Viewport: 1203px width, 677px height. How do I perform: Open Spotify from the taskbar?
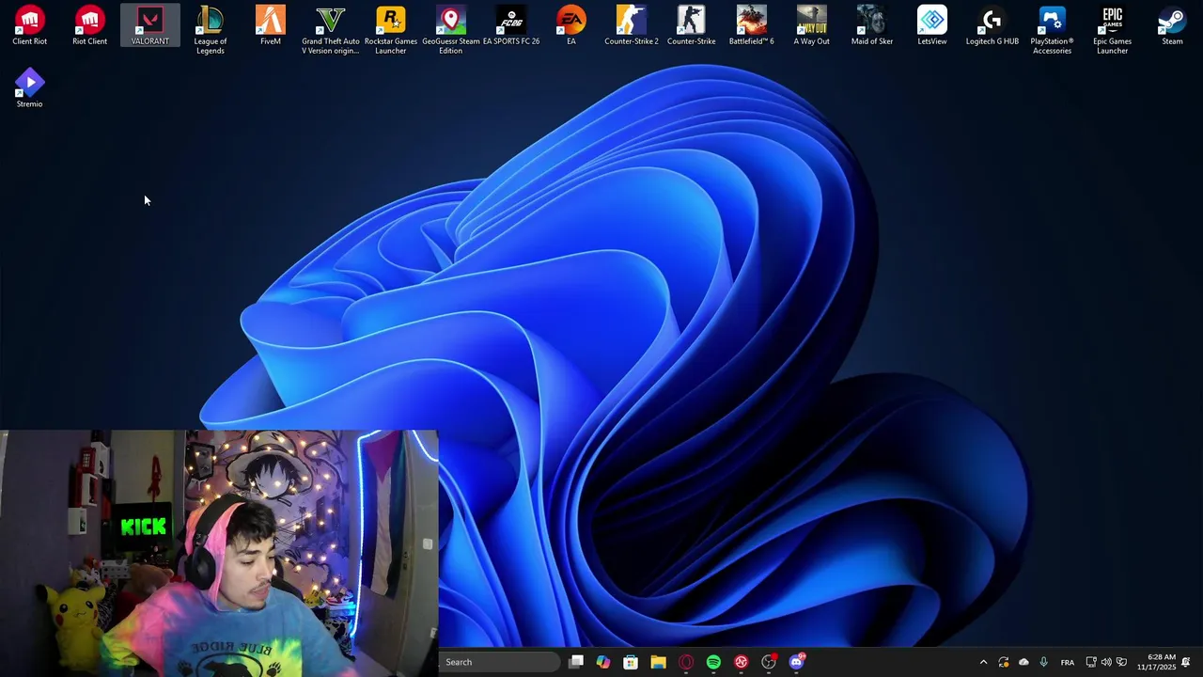pos(713,662)
